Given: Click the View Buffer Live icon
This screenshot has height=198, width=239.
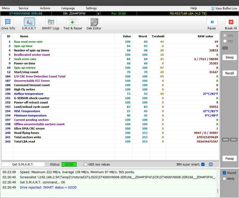Looking at the screenshot, I should coord(213,8).
